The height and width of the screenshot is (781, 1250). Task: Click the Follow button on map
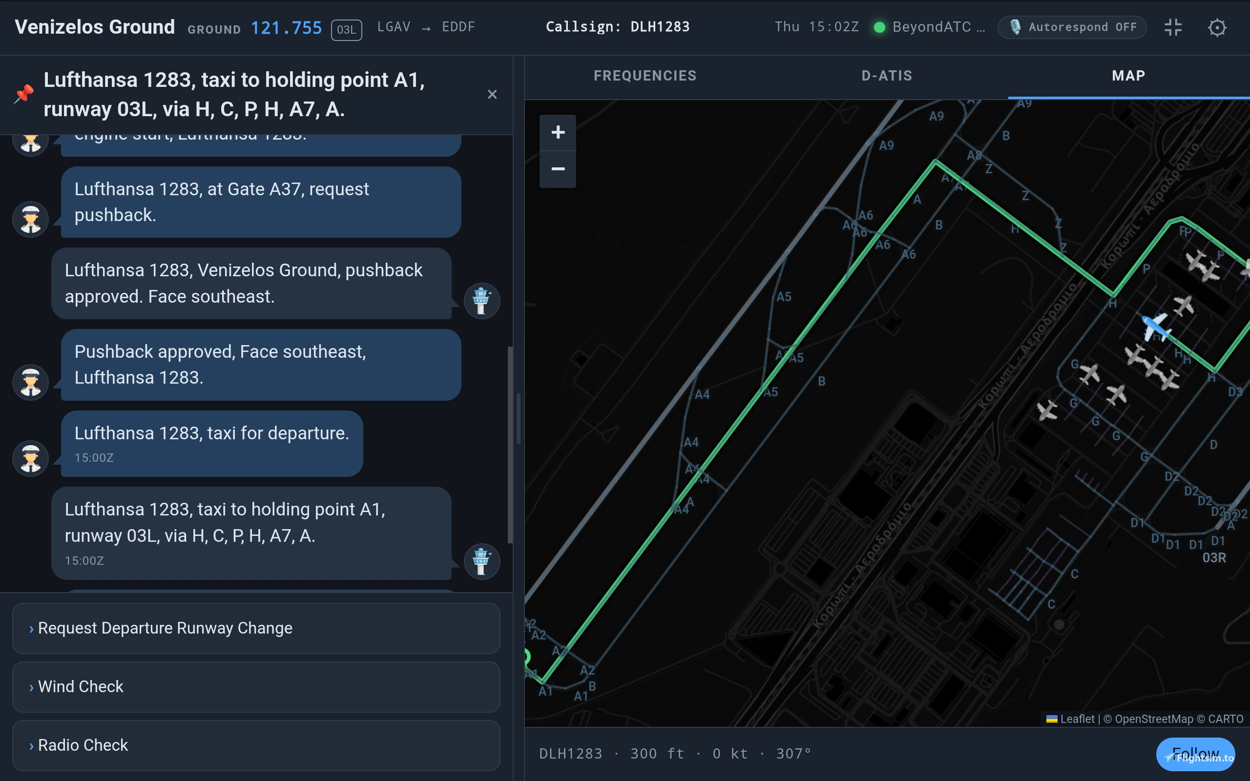click(x=1195, y=754)
